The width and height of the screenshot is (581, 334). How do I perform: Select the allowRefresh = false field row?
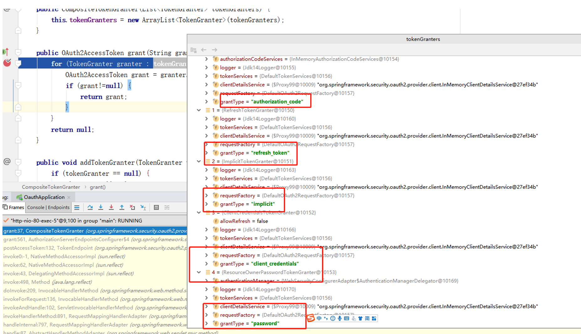tap(384, 221)
